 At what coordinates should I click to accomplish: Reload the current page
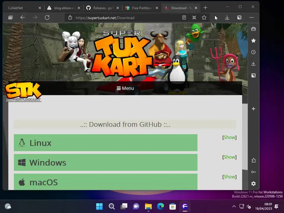point(47,17)
